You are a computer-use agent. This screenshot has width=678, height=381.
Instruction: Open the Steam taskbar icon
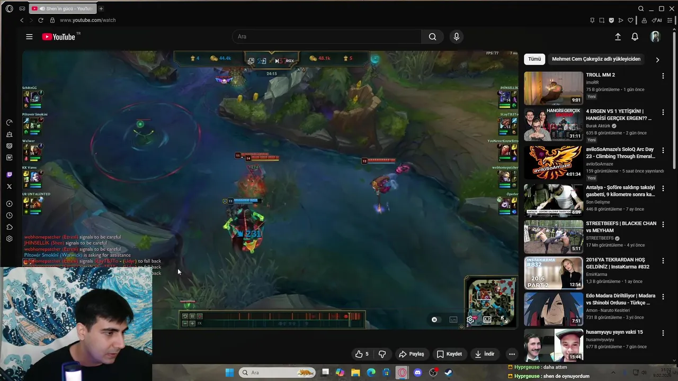448,373
